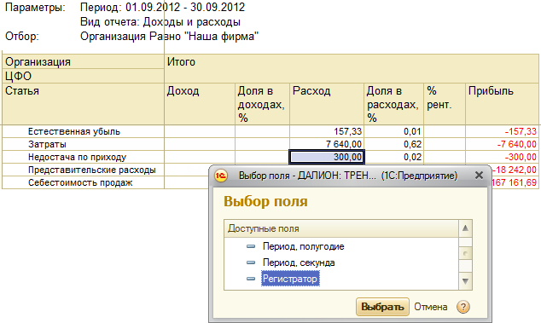Click the Доступные поля column header
The height and width of the screenshot is (323, 541).
click(x=341, y=228)
